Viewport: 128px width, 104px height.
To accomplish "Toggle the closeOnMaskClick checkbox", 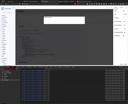I will 125,32.
